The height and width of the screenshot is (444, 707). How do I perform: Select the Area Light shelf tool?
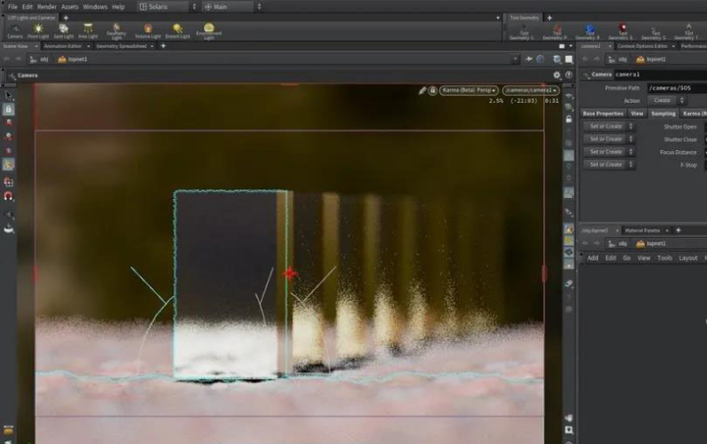coord(88,31)
